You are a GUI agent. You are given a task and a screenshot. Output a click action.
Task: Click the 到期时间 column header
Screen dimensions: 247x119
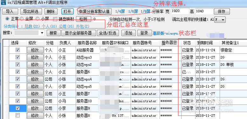coord(208,43)
